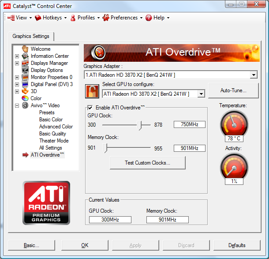269x259 pixels.
Task: Click the Displays Manager icon
Action: tap(25, 63)
